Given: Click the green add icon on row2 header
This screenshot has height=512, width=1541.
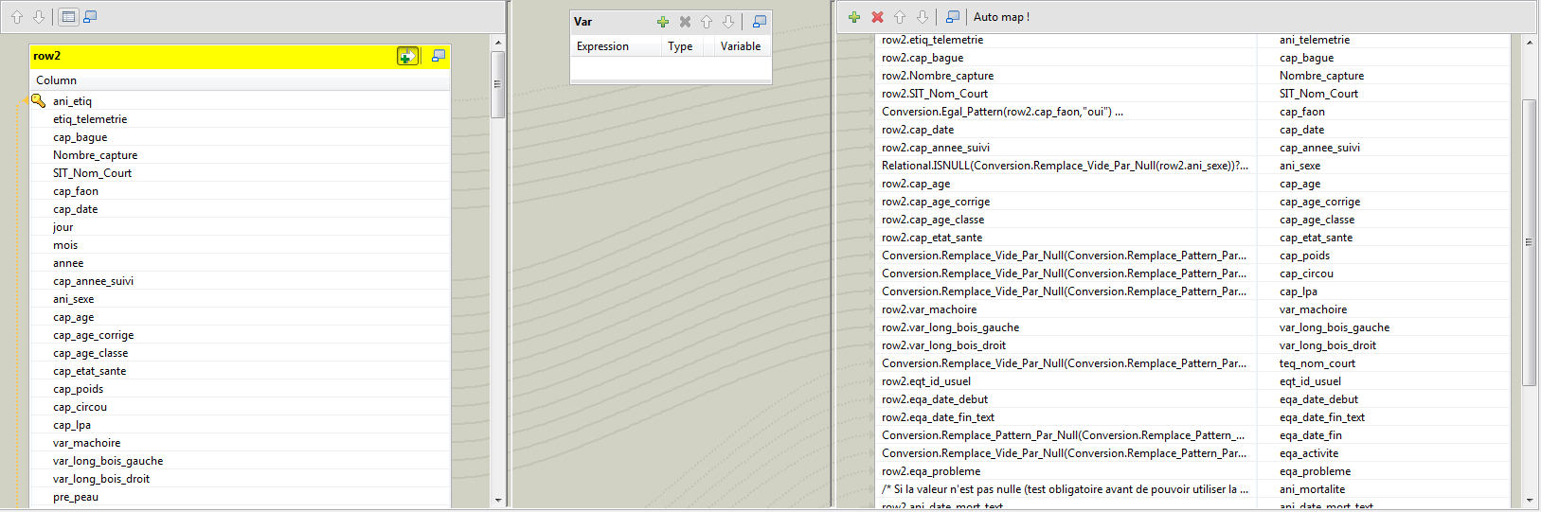Looking at the screenshot, I should coord(407,56).
